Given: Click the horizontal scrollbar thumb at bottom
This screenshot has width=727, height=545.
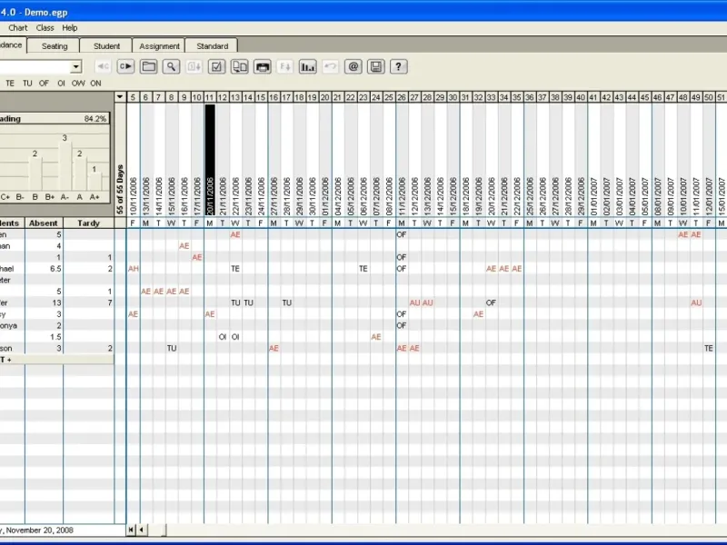Looking at the screenshot, I should [156, 530].
